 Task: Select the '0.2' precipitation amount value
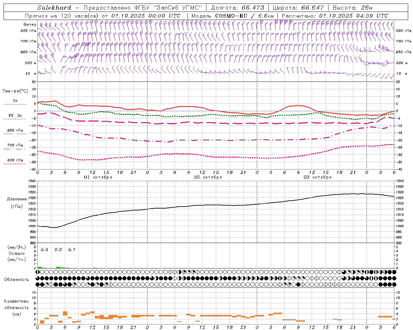pos(58,250)
